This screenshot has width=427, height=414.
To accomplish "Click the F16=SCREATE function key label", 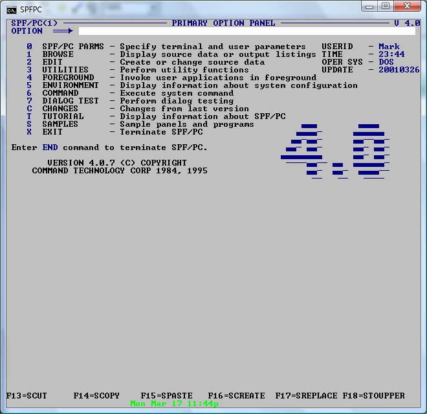I will pyautogui.click(x=236, y=395).
